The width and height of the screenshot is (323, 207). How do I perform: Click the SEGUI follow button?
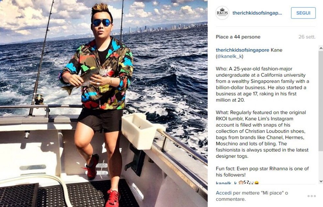click(303, 13)
